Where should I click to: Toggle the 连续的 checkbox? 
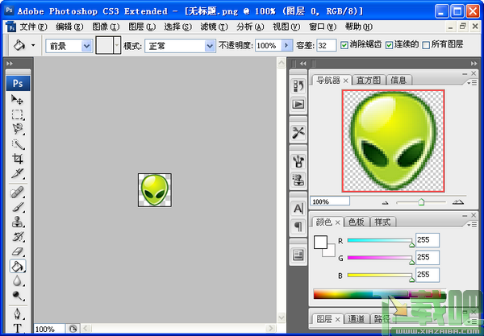pos(390,45)
